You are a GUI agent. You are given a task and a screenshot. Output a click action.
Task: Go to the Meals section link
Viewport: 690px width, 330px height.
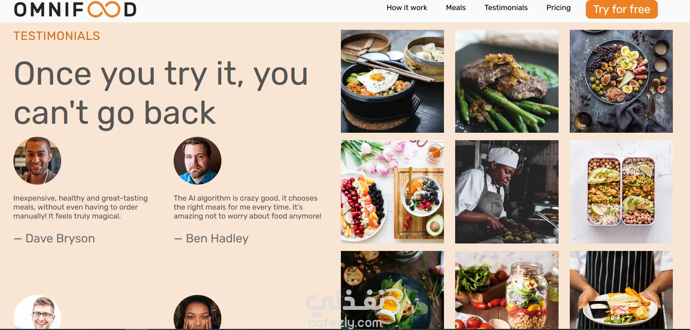coord(456,7)
